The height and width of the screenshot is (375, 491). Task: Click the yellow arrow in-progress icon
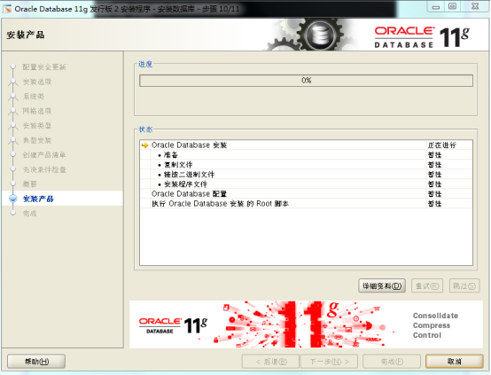tap(144, 145)
